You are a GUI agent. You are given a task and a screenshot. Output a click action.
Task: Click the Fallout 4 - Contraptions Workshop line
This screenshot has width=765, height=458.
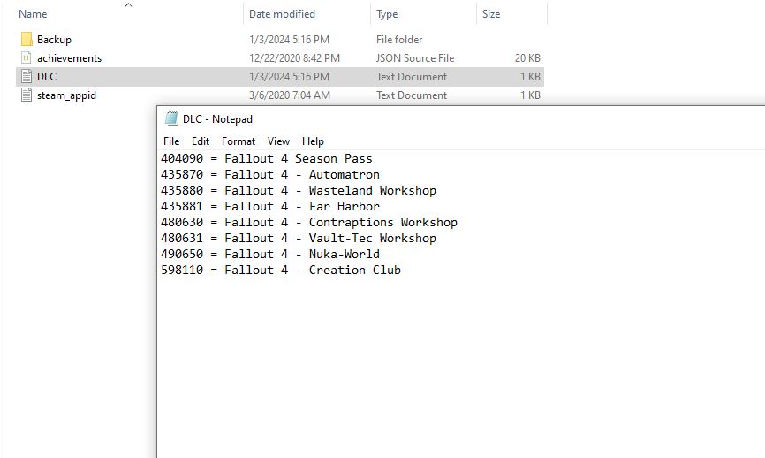pos(309,222)
